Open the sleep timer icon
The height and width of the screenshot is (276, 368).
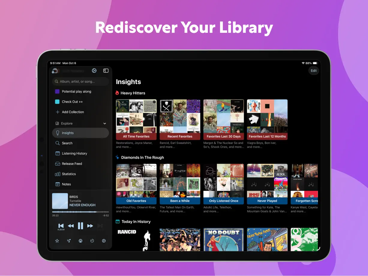pos(92,241)
